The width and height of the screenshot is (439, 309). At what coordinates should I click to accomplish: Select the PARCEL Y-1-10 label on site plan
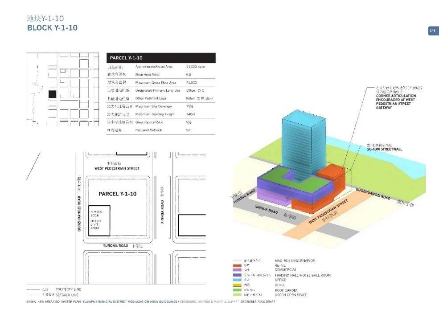click(117, 194)
